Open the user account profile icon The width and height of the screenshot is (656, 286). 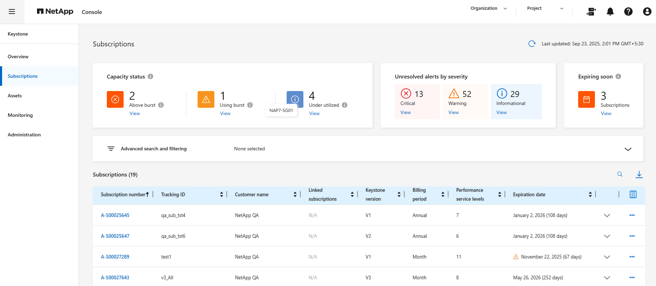tap(647, 12)
